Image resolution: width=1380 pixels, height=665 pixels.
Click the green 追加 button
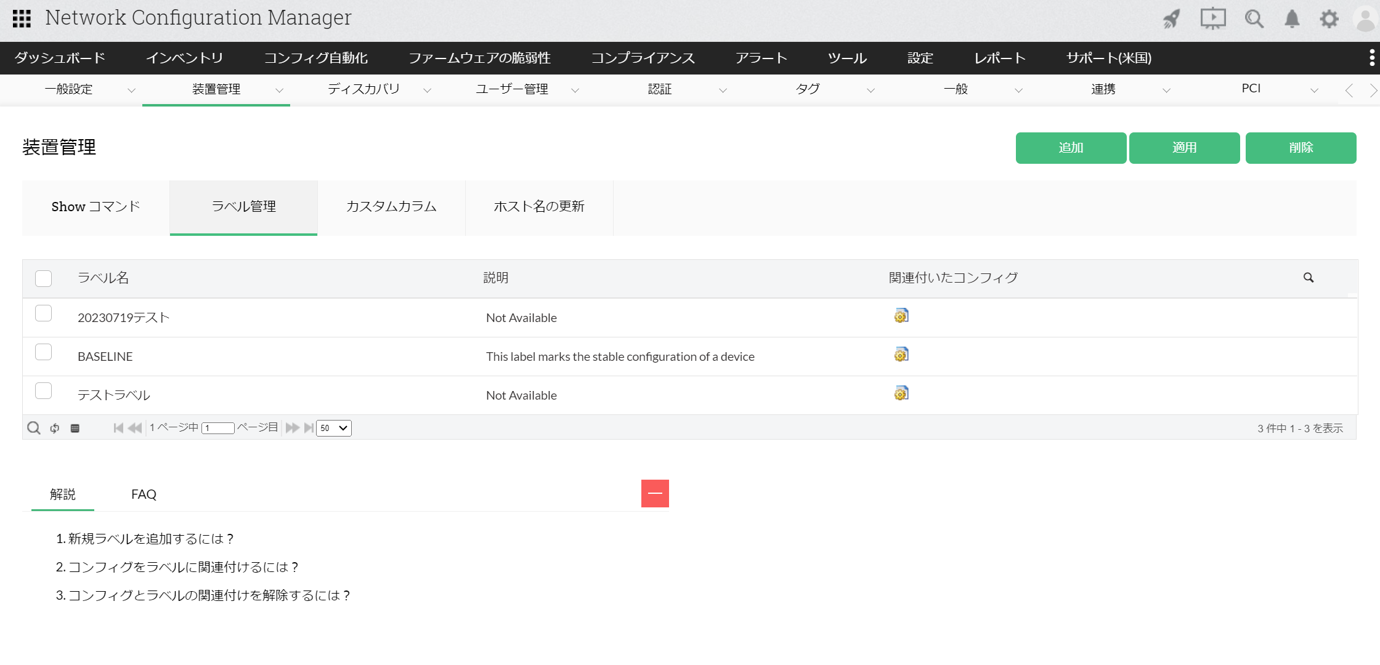point(1071,148)
